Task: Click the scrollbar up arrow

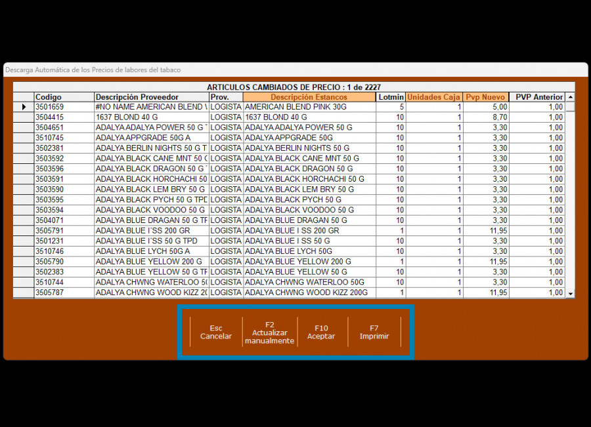Action: pos(570,97)
